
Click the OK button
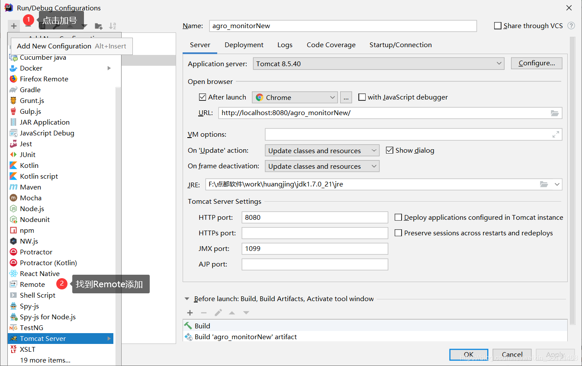point(469,355)
